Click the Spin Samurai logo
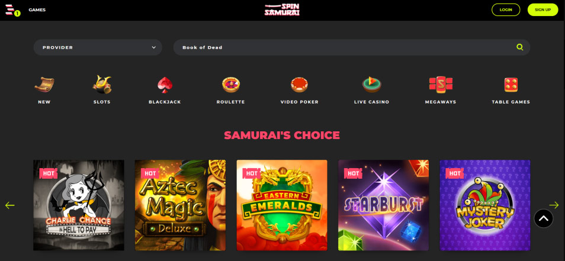The image size is (565, 261). coord(282,9)
